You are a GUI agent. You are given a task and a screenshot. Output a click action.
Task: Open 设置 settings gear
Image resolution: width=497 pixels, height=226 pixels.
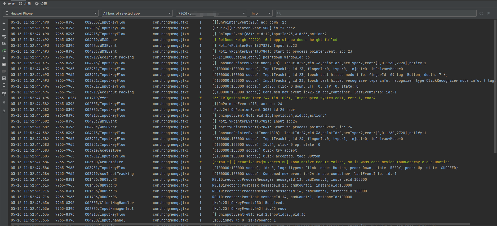click(x=41, y=4)
